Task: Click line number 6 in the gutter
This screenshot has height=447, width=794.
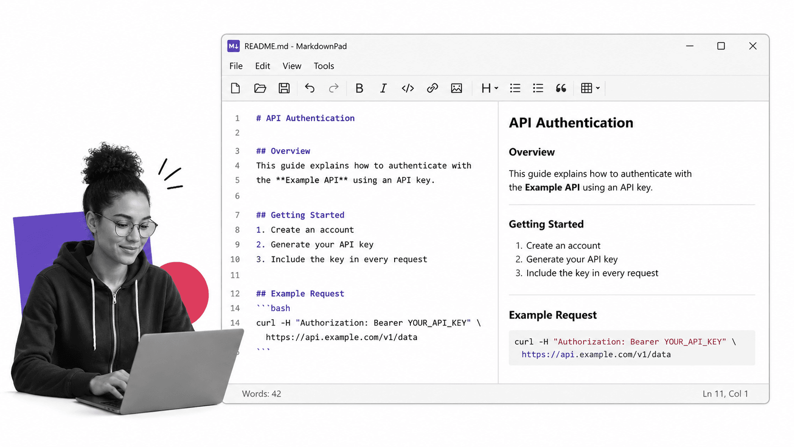Action: 237,196
